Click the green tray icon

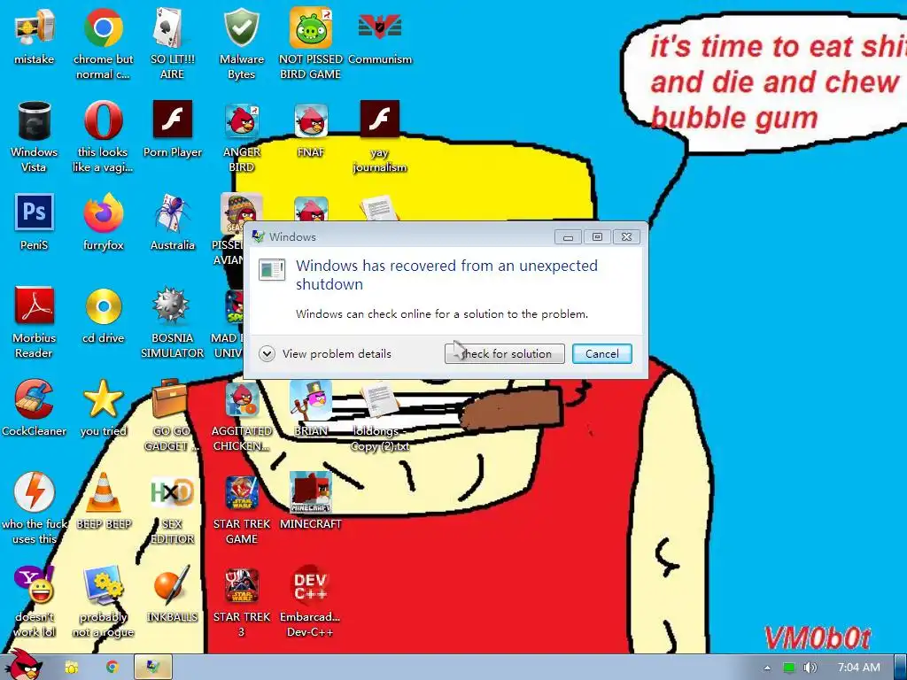tap(789, 668)
